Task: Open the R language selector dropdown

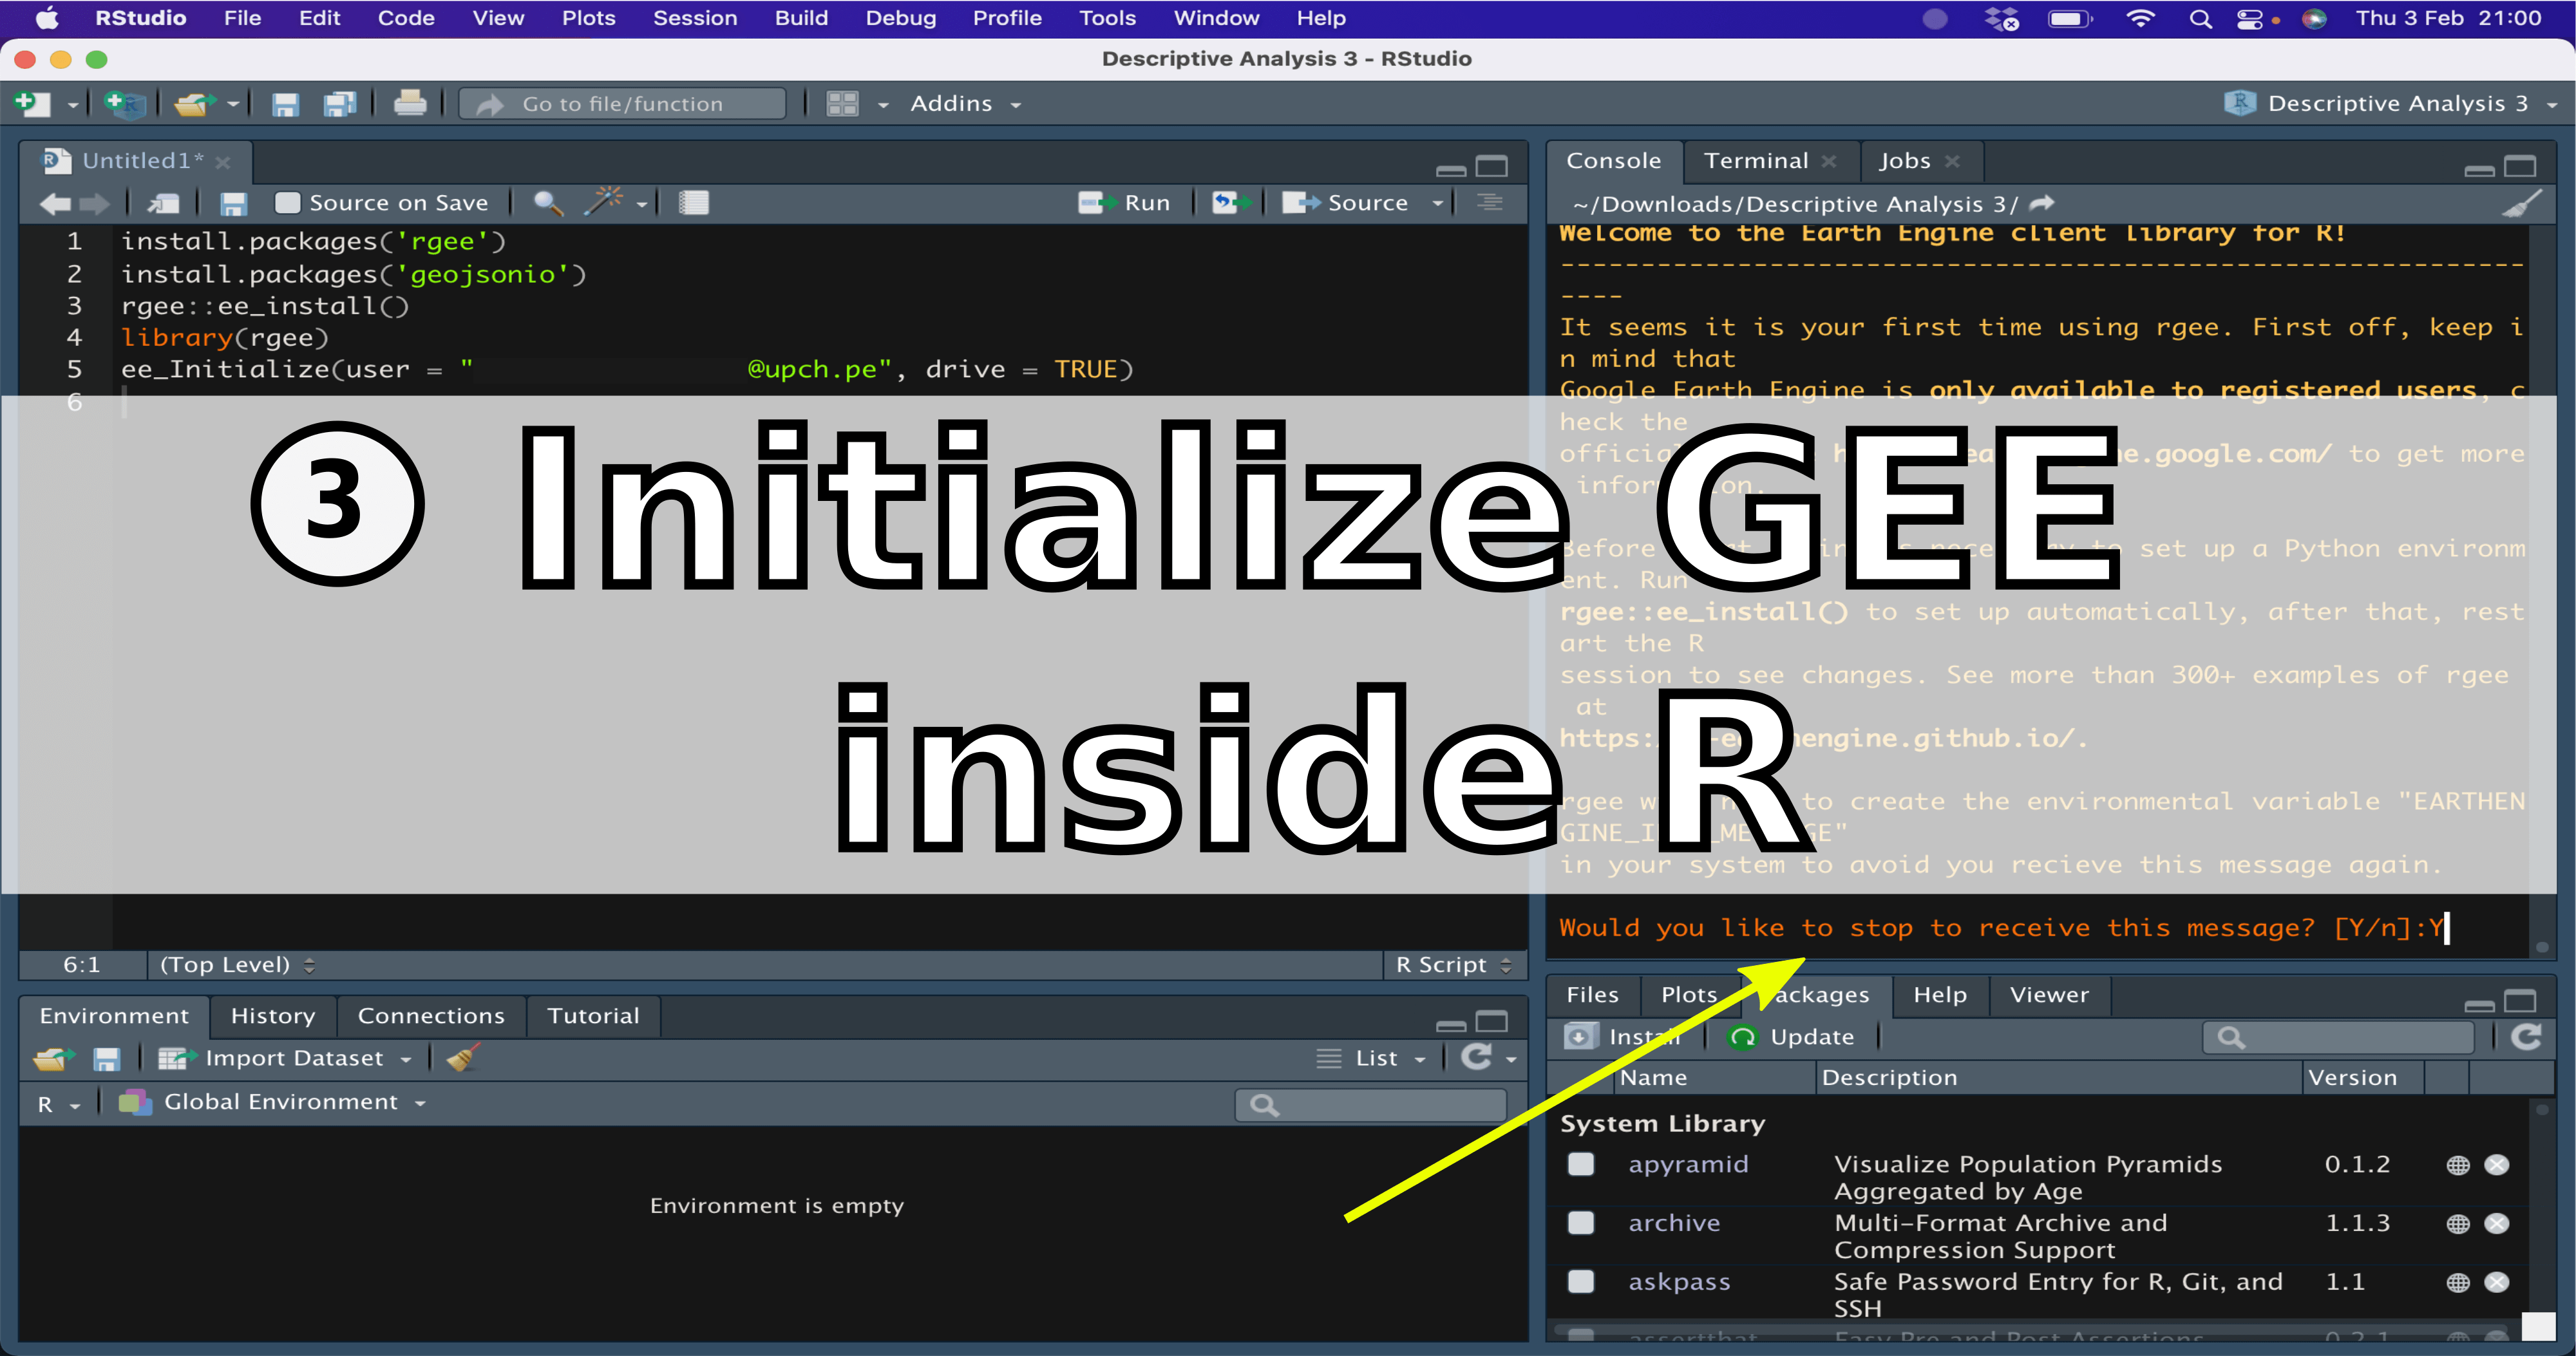Action: (x=58, y=1104)
